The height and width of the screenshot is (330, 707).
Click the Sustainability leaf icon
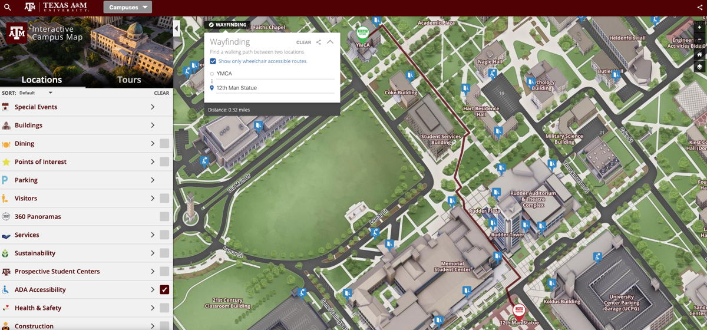[6, 253]
